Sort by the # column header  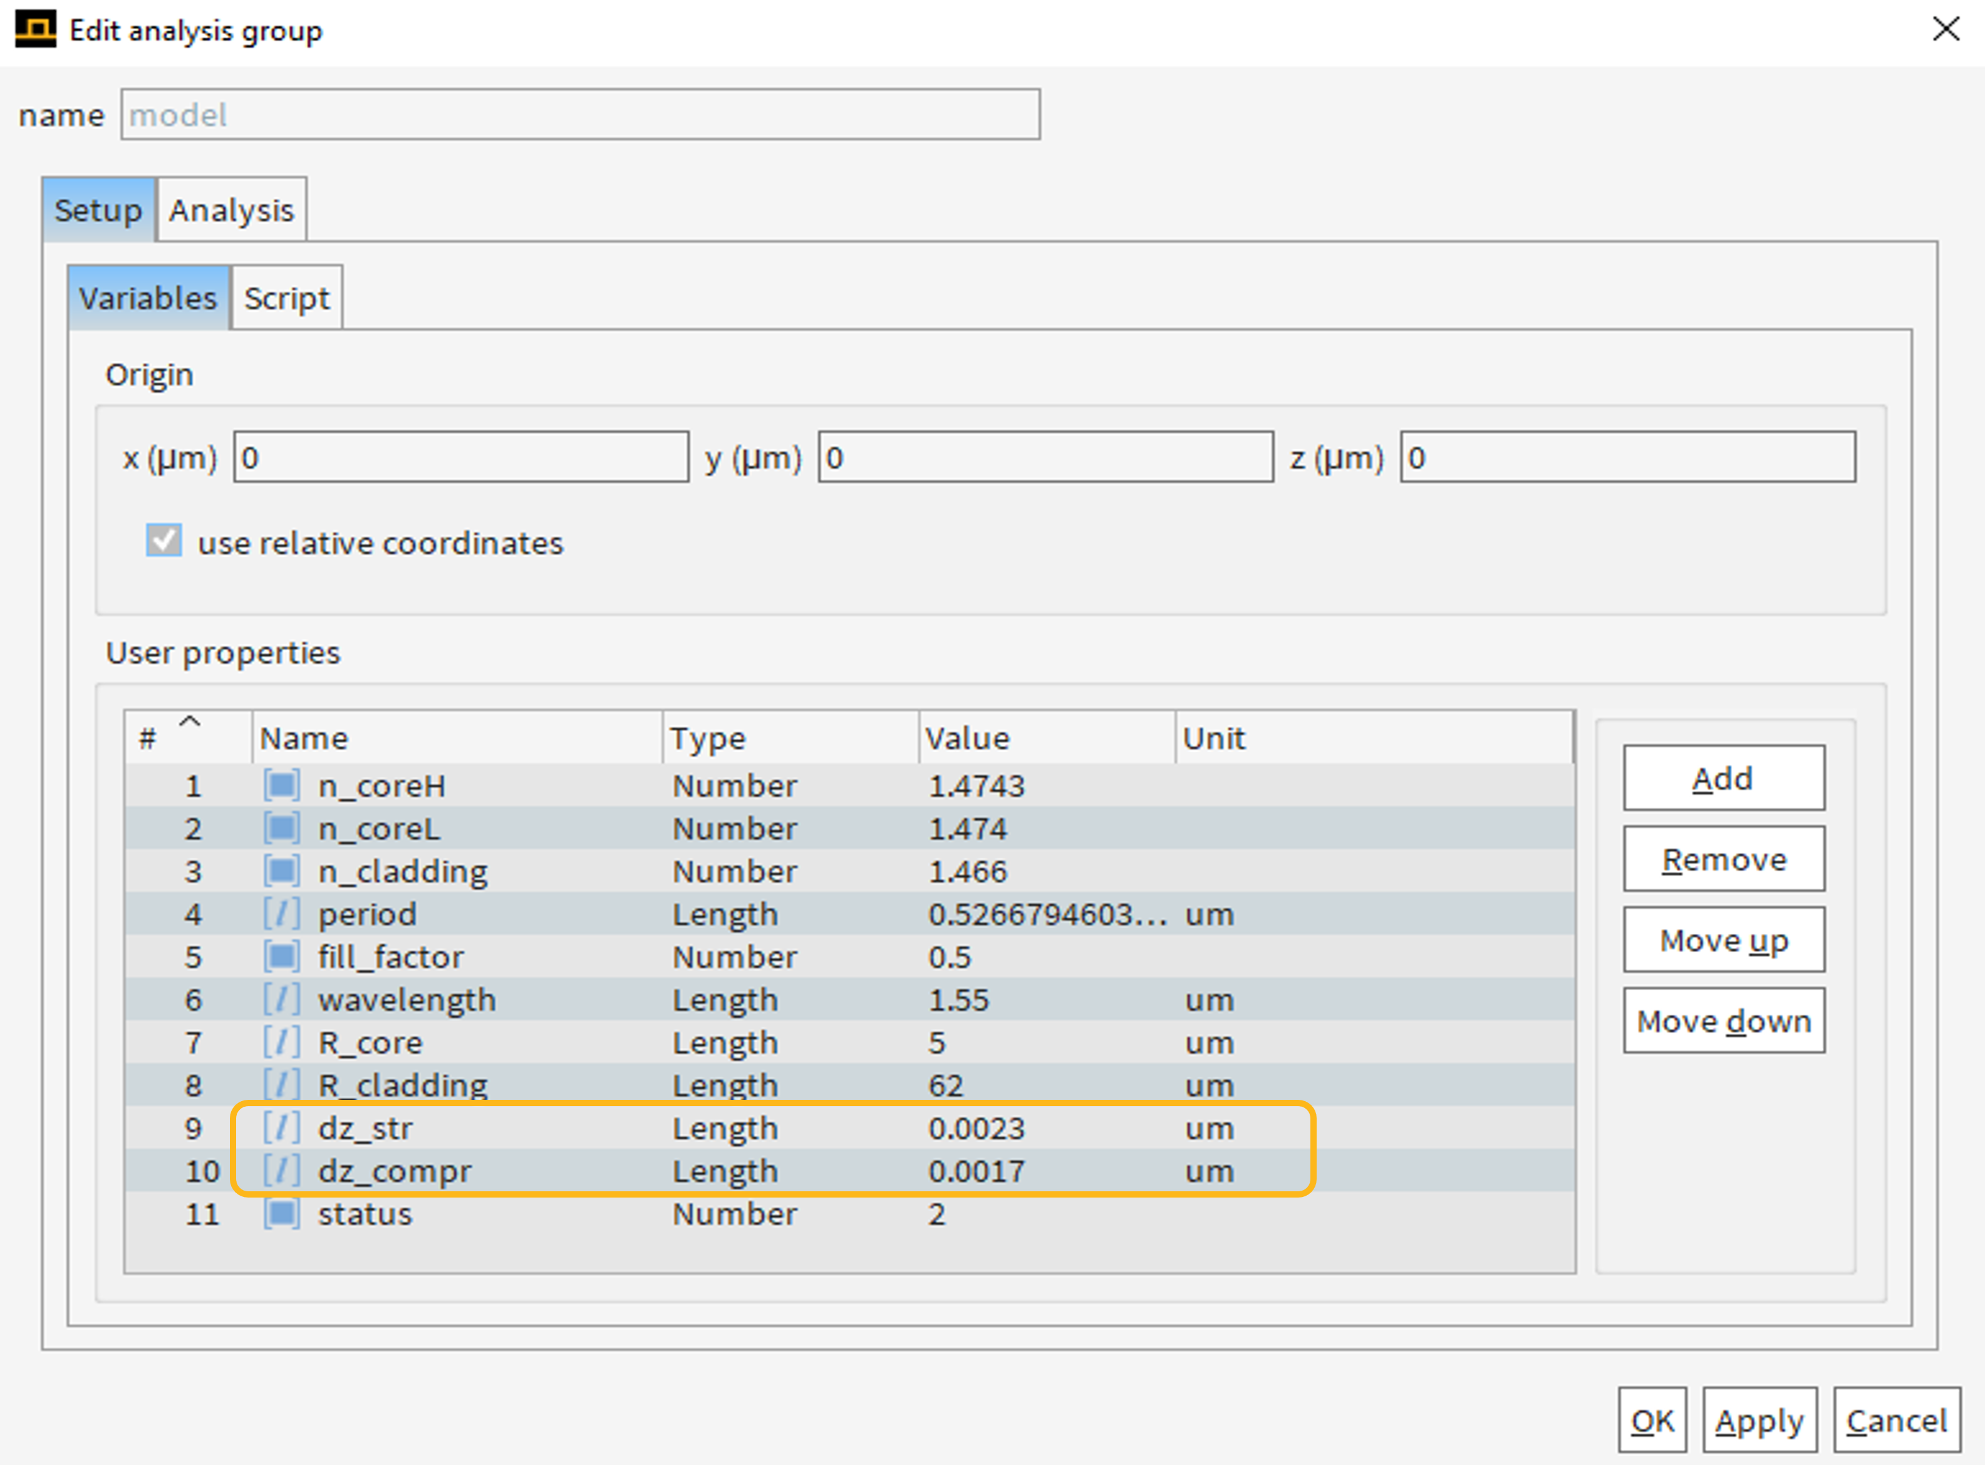[188, 737]
